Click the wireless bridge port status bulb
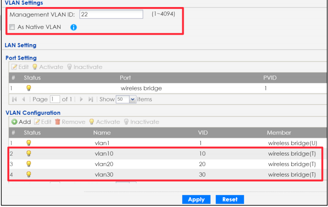 29,88
